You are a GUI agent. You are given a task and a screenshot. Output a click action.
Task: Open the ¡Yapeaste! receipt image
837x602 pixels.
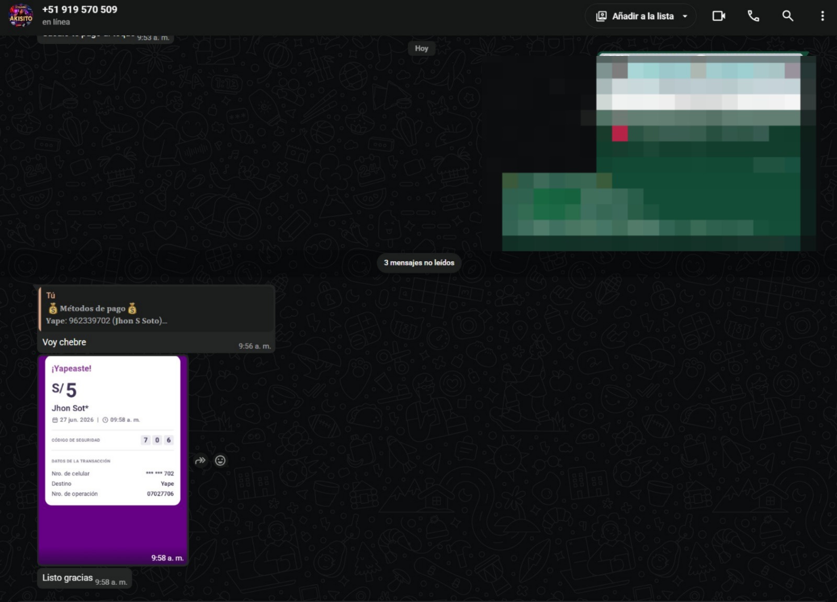113,460
